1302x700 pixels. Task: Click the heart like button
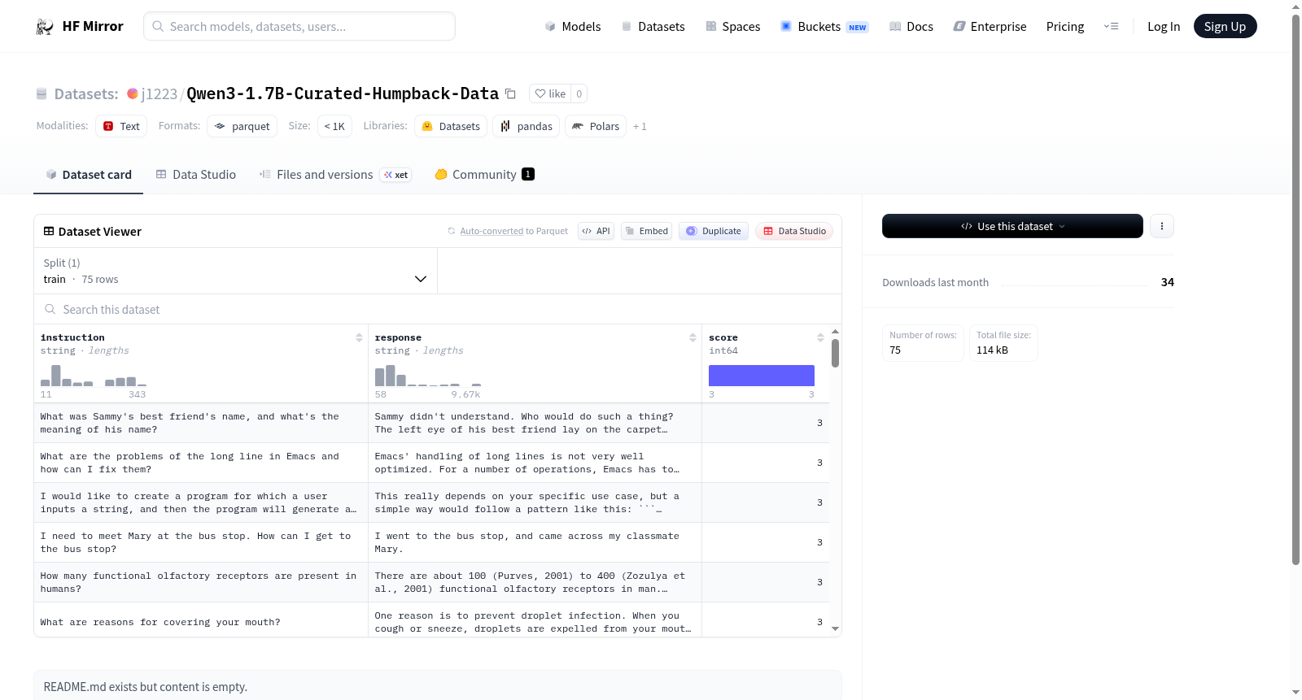pos(550,93)
